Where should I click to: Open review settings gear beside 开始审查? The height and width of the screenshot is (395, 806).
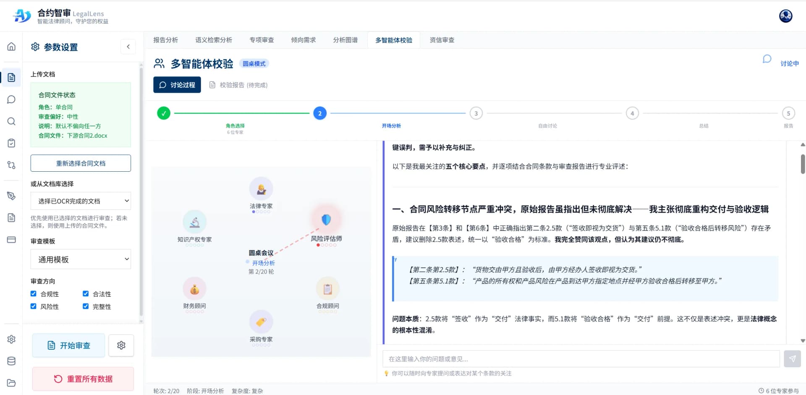121,345
